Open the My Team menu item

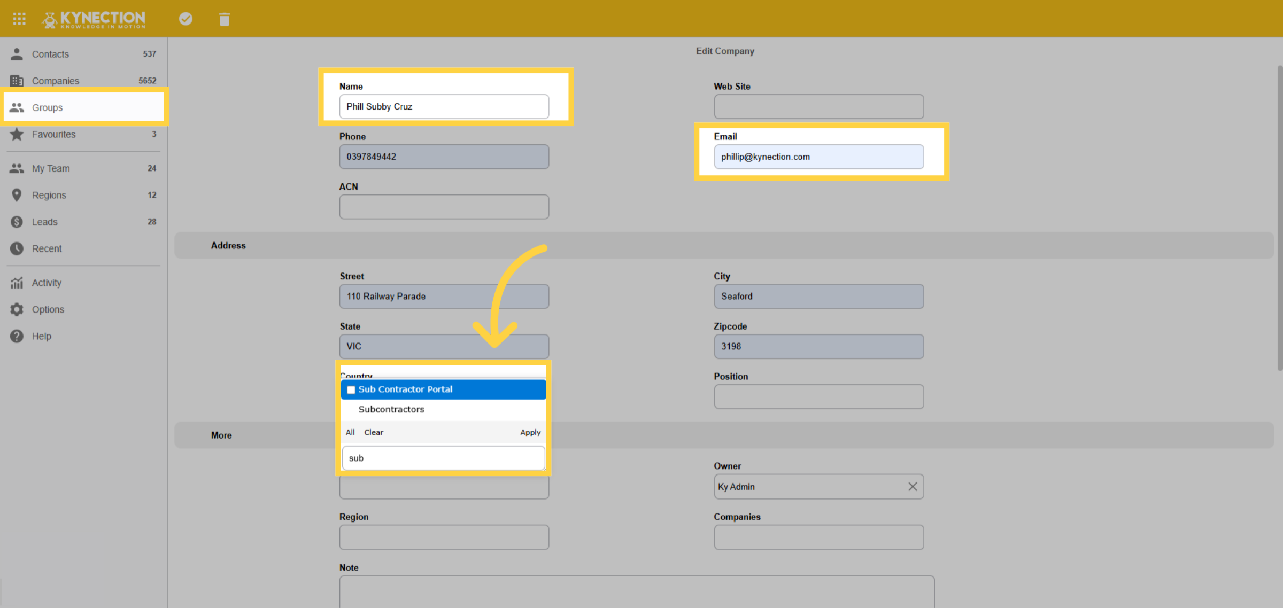[83, 168]
